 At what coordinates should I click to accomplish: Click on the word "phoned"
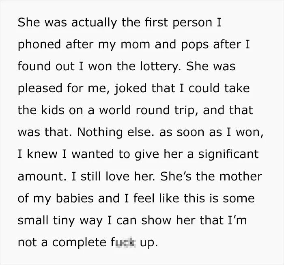point(39,45)
